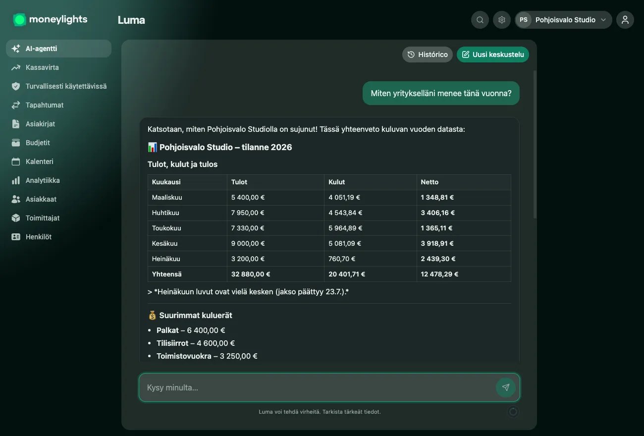Image resolution: width=644 pixels, height=436 pixels.
Task: Navigate to Tapahtumat
Action: coord(58,105)
